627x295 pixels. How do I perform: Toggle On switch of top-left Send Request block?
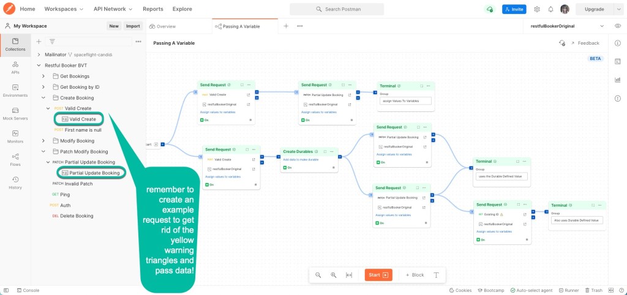(x=205, y=120)
